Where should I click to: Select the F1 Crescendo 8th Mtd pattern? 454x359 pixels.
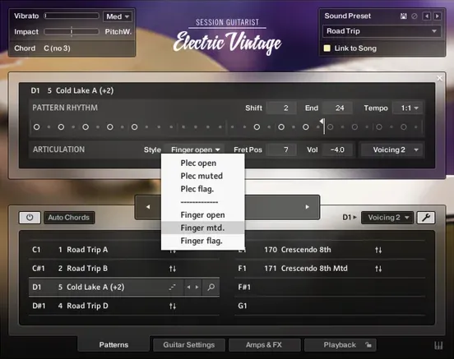tap(330, 269)
